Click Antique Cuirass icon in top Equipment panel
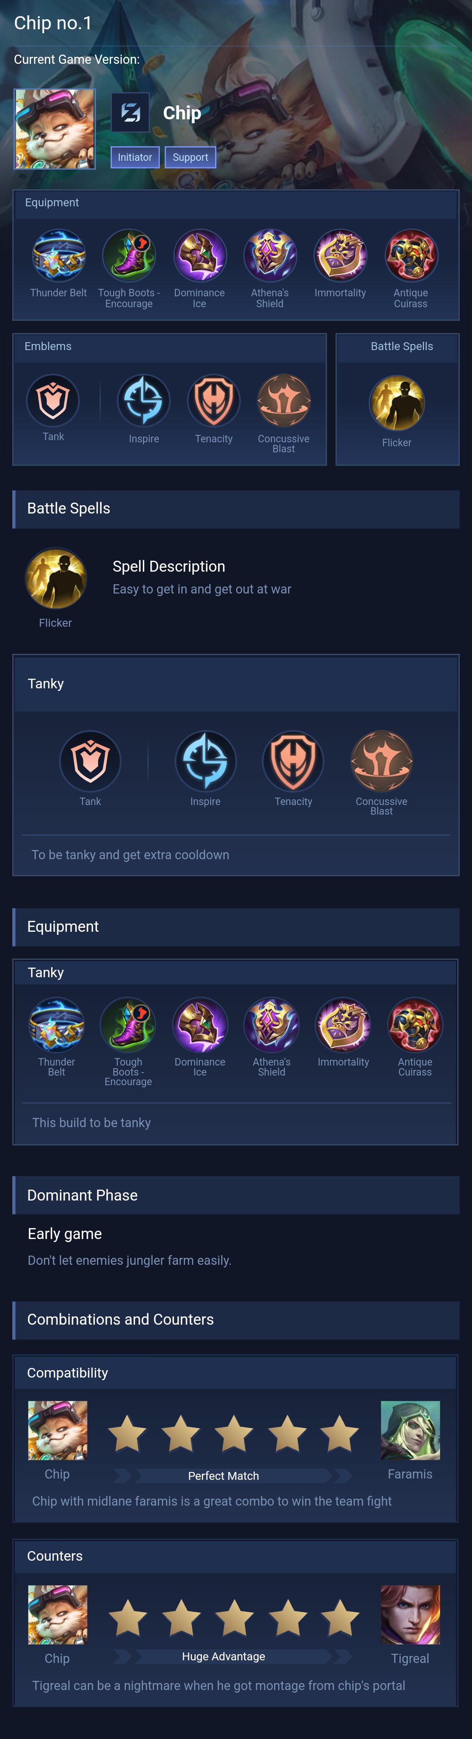This screenshot has height=1739, width=472. (x=410, y=256)
